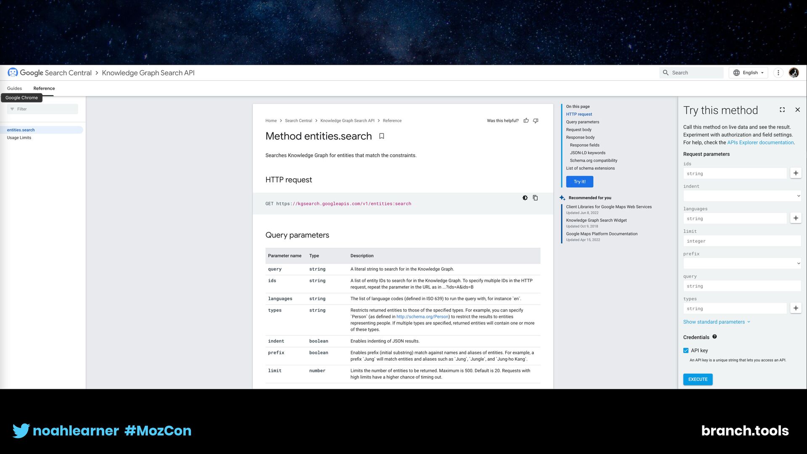
Task: Open APIs Explorer documentation link
Action: 760,143
